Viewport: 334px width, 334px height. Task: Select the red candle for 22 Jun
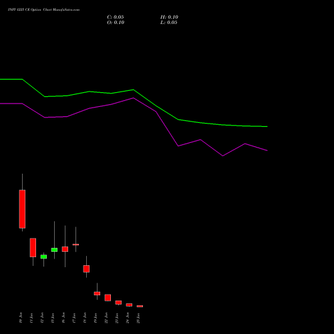click(x=108, y=298)
